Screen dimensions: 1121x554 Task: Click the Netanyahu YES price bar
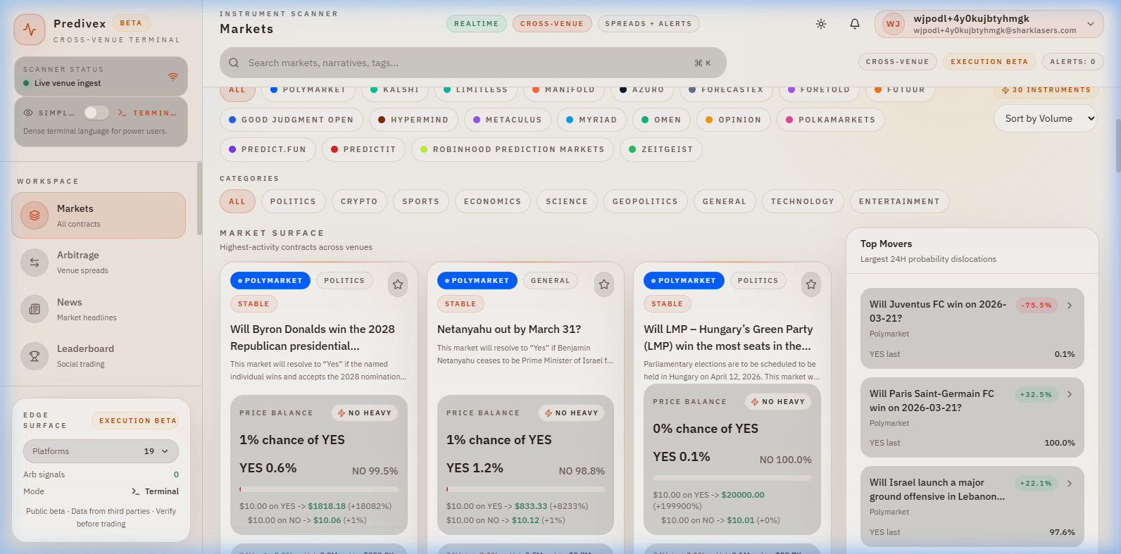coord(525,489)
